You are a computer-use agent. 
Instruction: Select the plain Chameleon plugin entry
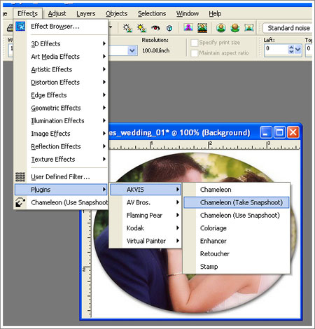pos(236,190)
